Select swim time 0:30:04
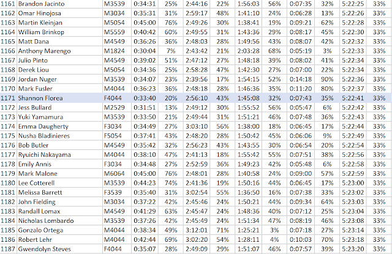392x254 pixels. [145, 51]
